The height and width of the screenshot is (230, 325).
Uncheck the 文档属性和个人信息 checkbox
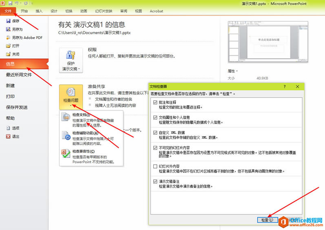(155, 117)
